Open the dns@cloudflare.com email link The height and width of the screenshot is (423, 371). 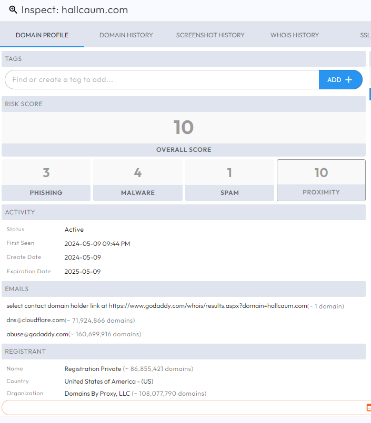click(35, 320)
